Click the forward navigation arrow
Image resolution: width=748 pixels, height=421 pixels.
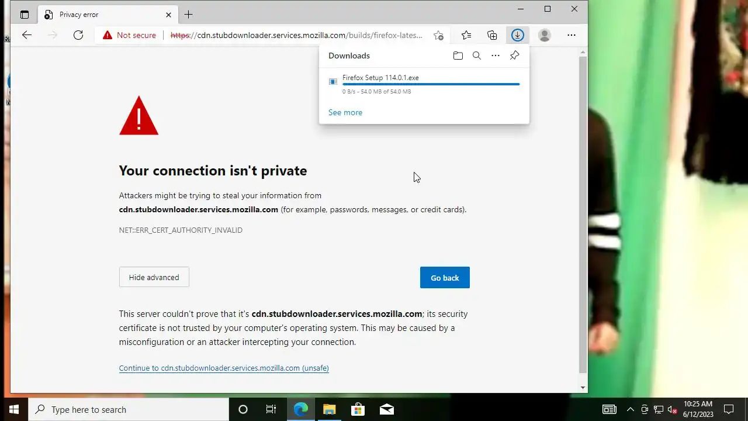click(53, 35)
